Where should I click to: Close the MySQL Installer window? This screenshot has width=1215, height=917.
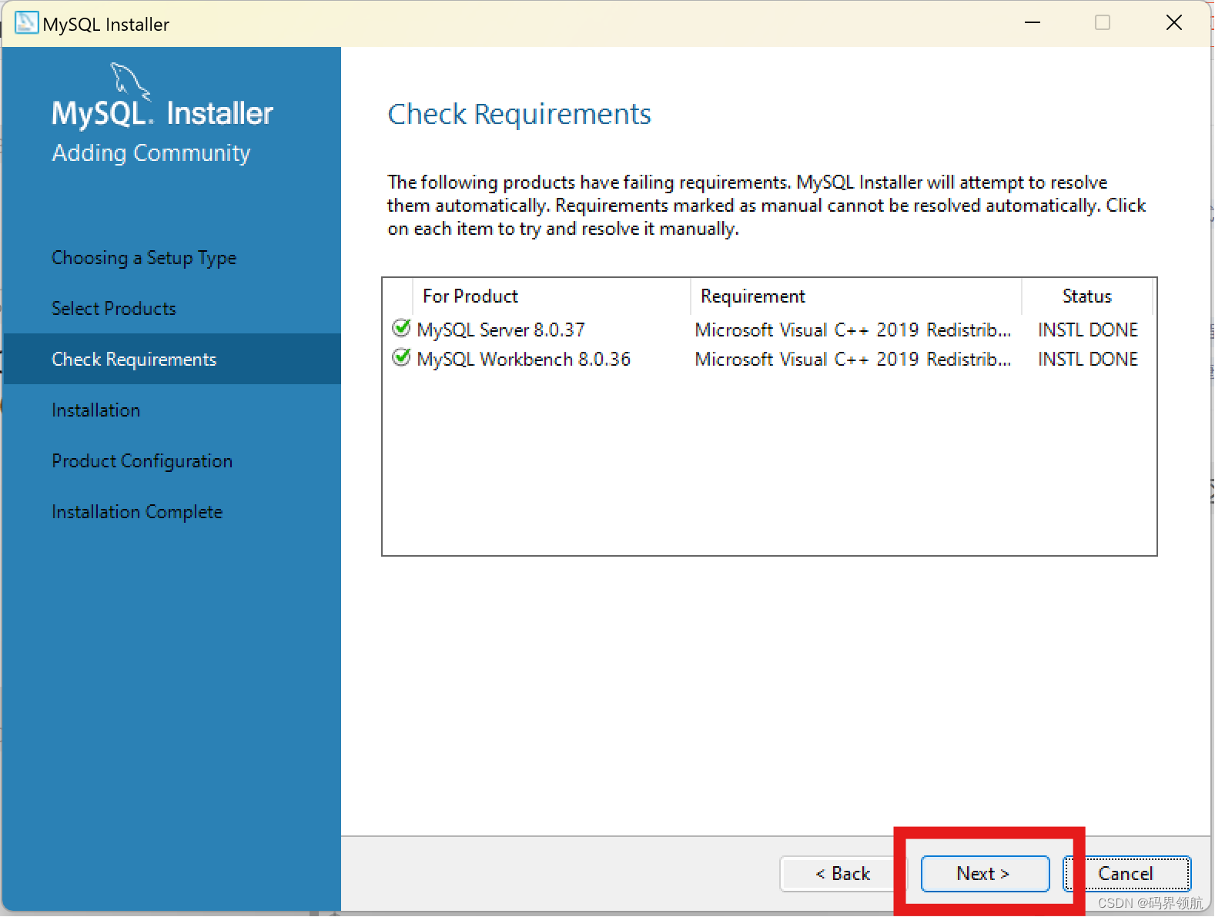point(1173,23)
